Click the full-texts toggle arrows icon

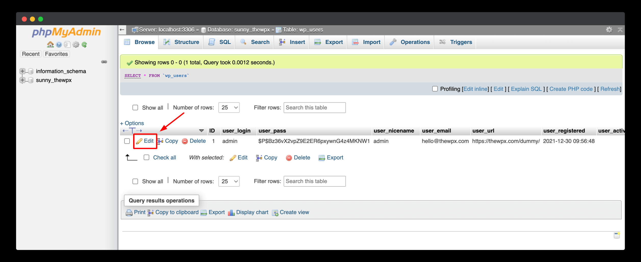tap(132, 131)
